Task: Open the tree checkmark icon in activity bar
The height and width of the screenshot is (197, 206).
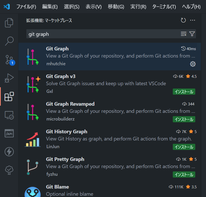Action: [x=9, y=170]
